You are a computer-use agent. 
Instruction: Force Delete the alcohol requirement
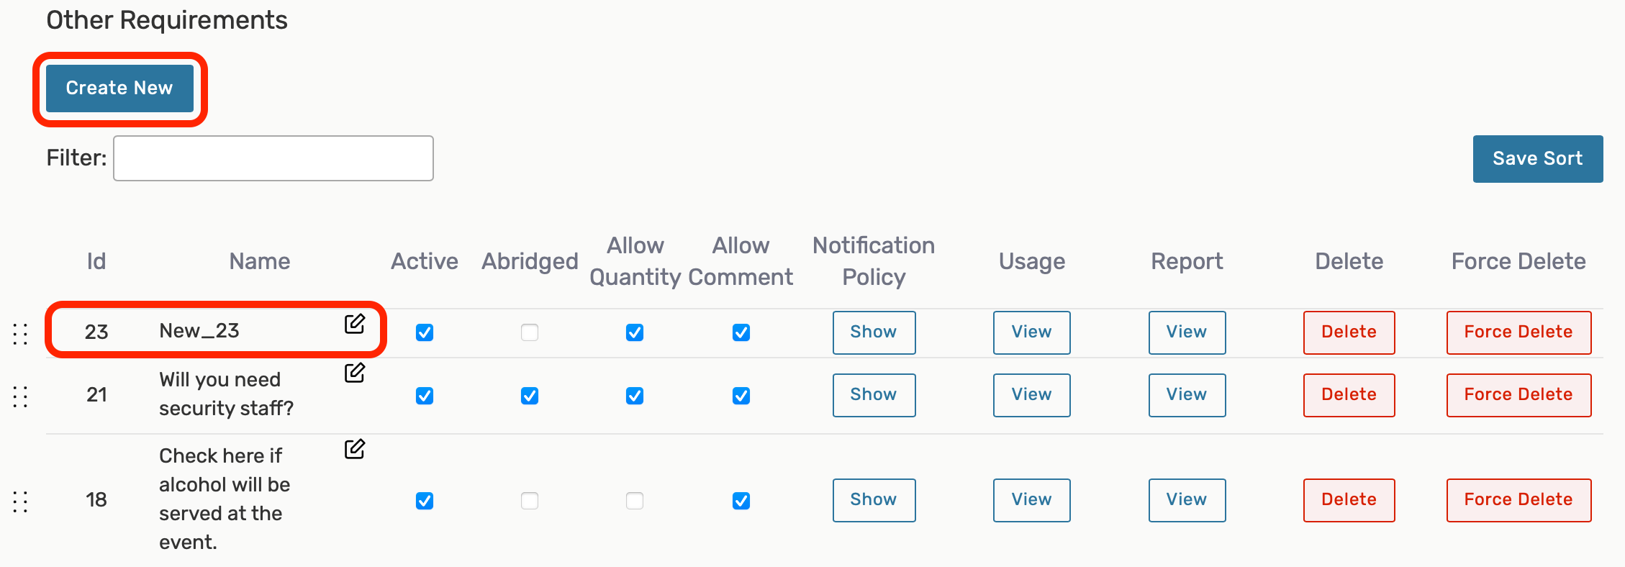point(1518,500)
